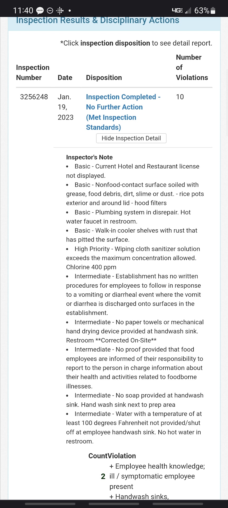The height and width of the screenshot is (508, 228).
Task: Expand the Employee health knowledge violation
Action: (157, 476)
